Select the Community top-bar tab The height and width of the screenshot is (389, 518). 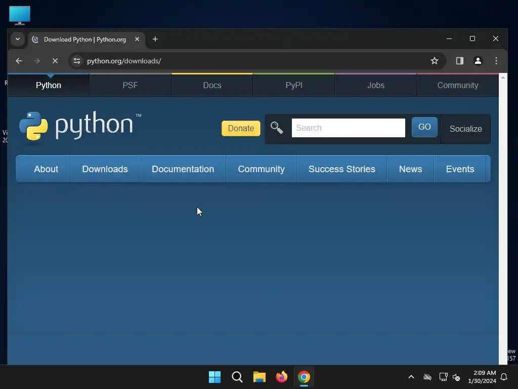tap(457, 85)
